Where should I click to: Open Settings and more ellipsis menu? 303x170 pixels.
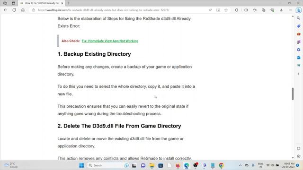point(290,10)
